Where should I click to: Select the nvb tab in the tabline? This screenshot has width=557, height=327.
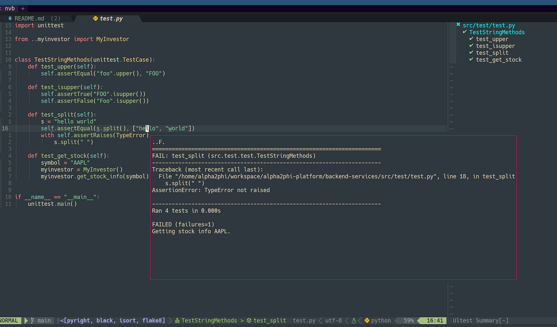tap(10, 8)
